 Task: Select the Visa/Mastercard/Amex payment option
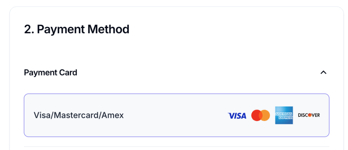176,115
